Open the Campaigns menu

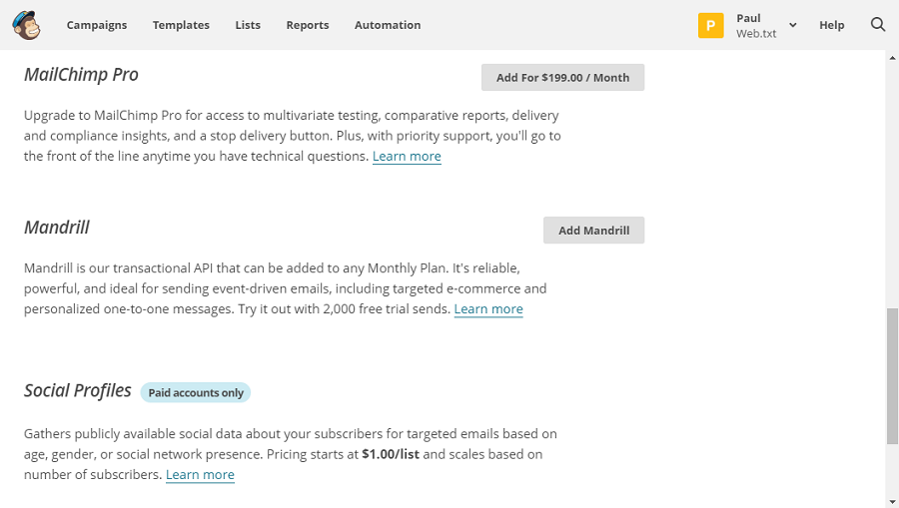point(97,25)
